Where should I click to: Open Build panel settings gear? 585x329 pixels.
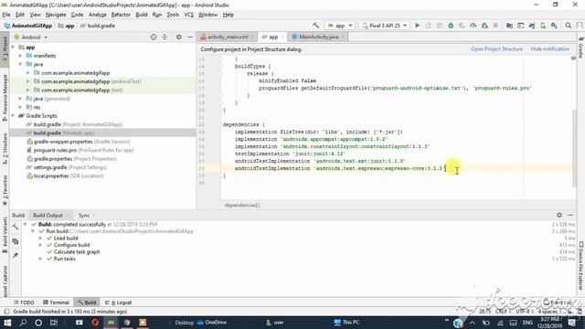pos(558,215)
